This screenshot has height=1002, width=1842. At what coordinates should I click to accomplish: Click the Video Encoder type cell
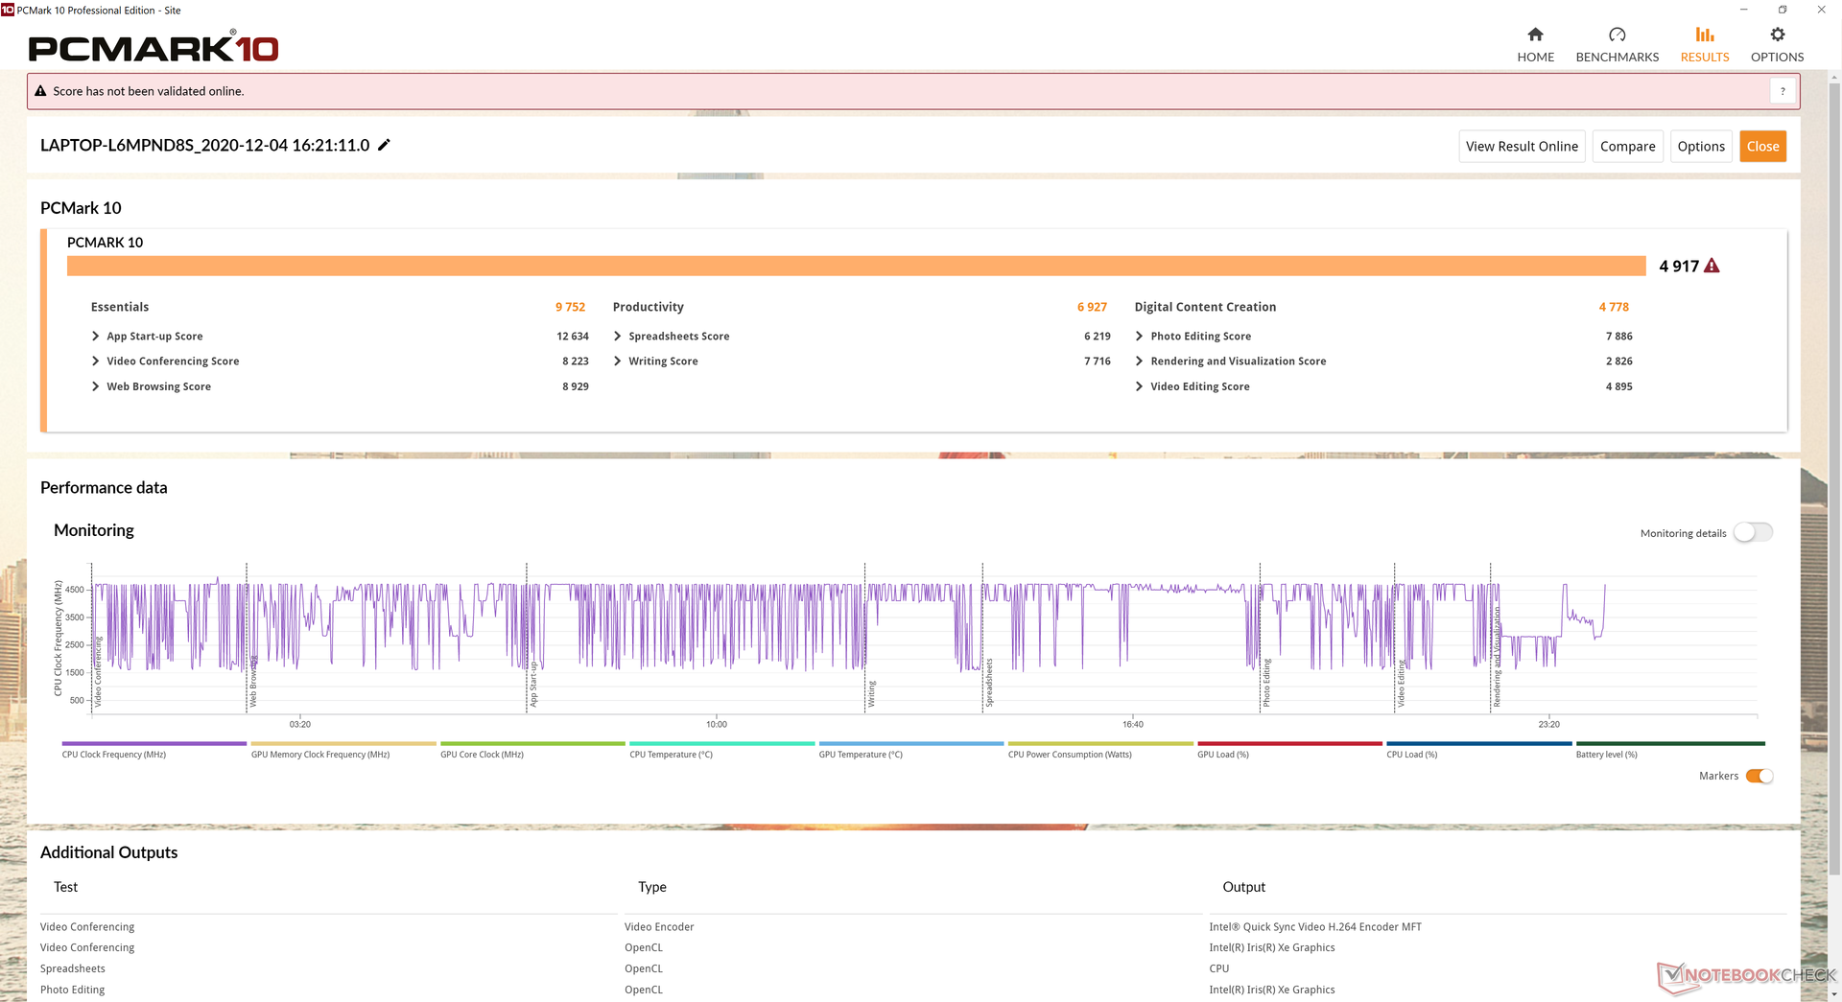tap(659, 927)
